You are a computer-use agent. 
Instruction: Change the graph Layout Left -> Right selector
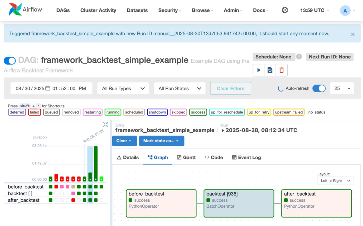click(x=336, y=181)
